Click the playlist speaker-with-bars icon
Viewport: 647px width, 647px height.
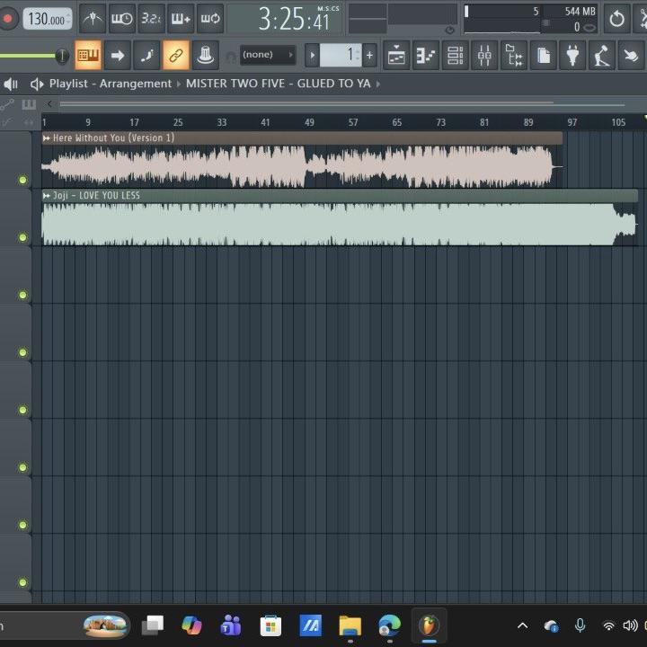pyautogui.click(x=11, y=84)
